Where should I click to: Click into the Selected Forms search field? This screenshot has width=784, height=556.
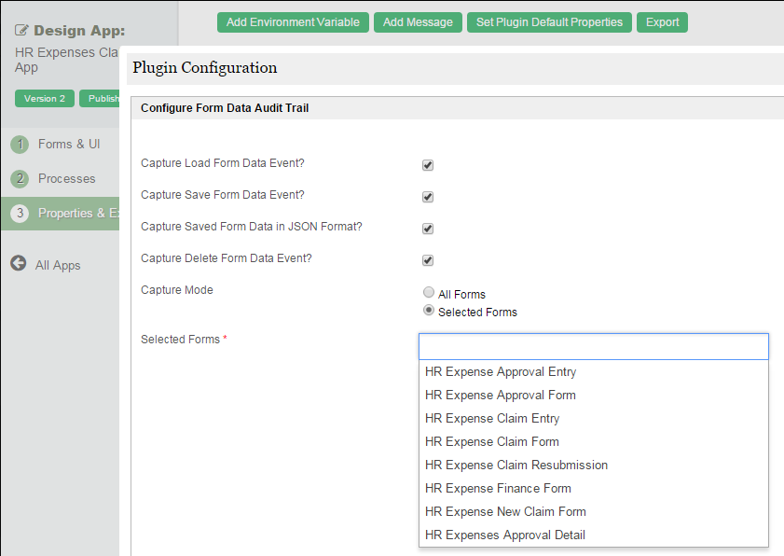(593, 346)
